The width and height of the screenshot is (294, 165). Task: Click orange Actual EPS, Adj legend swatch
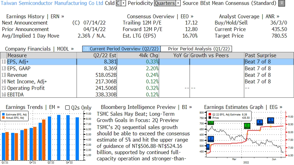click(x=3, y=118)
